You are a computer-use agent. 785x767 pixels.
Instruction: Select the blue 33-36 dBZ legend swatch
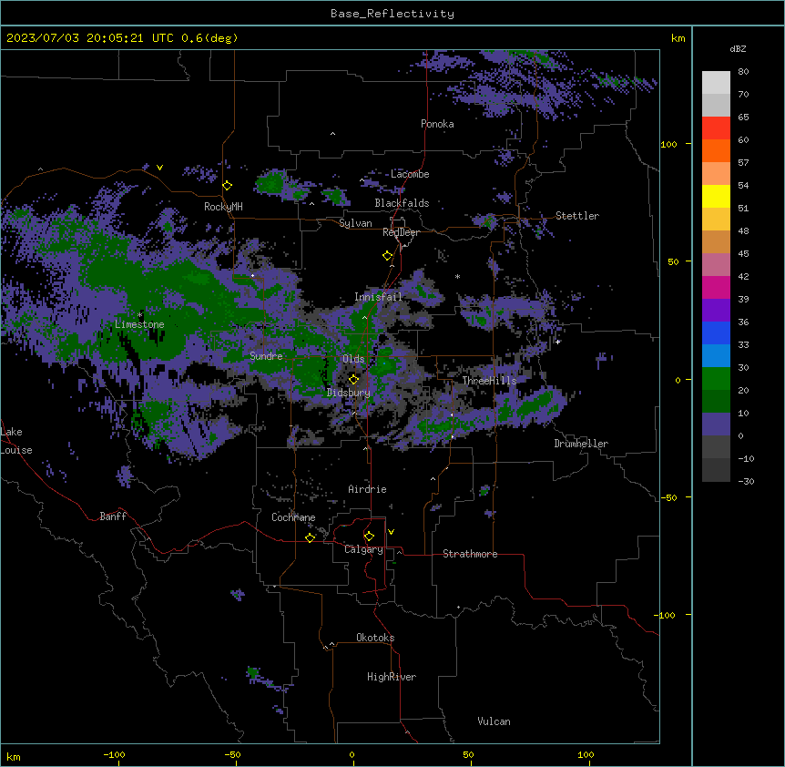point(716,332)
